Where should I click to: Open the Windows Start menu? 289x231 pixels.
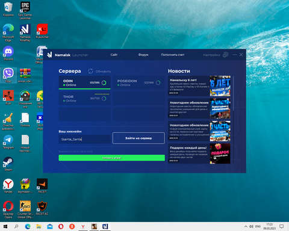pos(5,227)
